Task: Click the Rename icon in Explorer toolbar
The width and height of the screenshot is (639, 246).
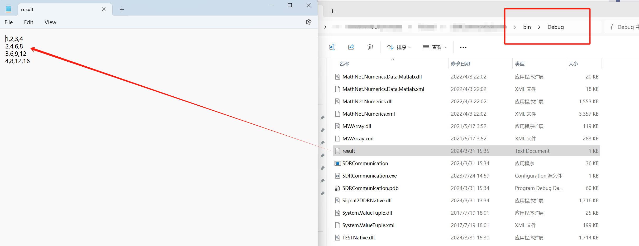Action: 332,47
